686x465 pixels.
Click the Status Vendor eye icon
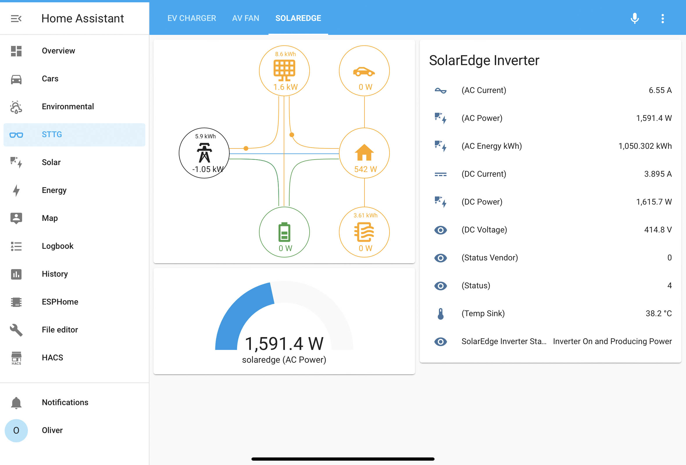441,258
